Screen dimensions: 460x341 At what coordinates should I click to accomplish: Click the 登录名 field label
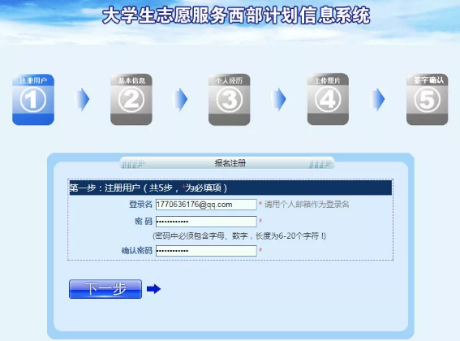140,204
